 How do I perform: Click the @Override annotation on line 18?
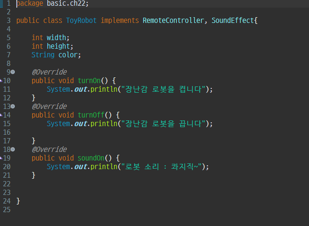[49, 150]
